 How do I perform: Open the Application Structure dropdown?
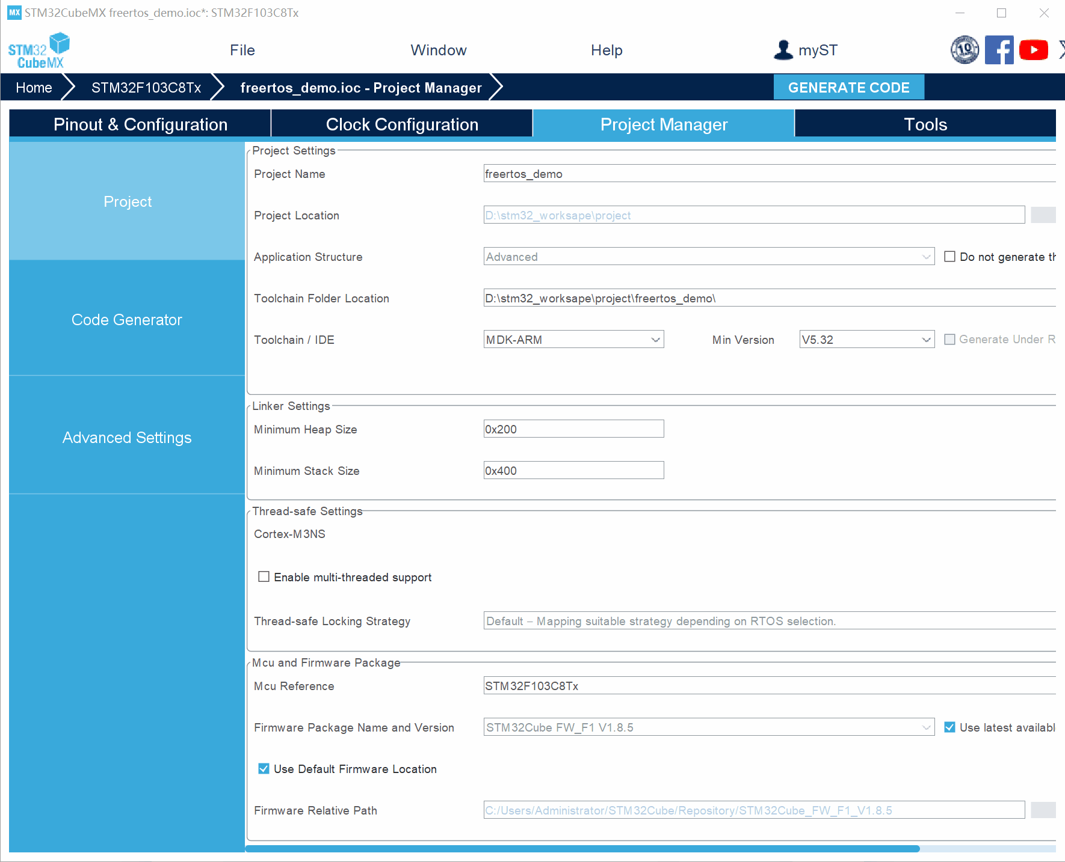709,257
